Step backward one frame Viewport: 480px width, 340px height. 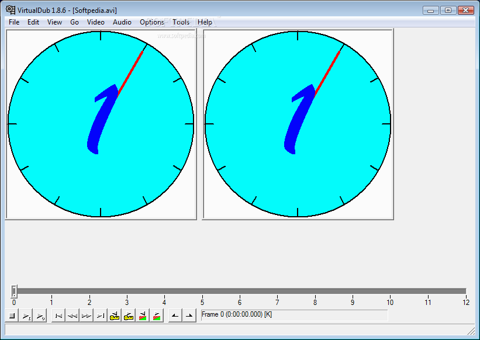[x=72, y=316]
